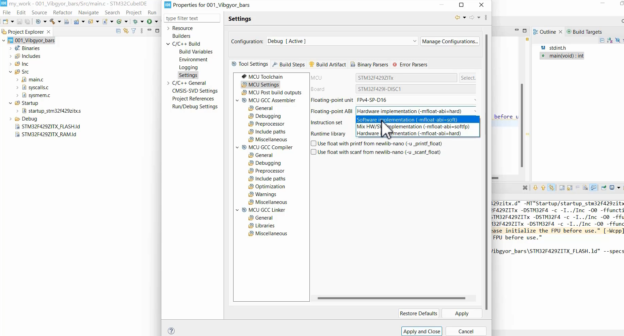Go back using dialog's yellow back arrow

click(x=457, y=17)
